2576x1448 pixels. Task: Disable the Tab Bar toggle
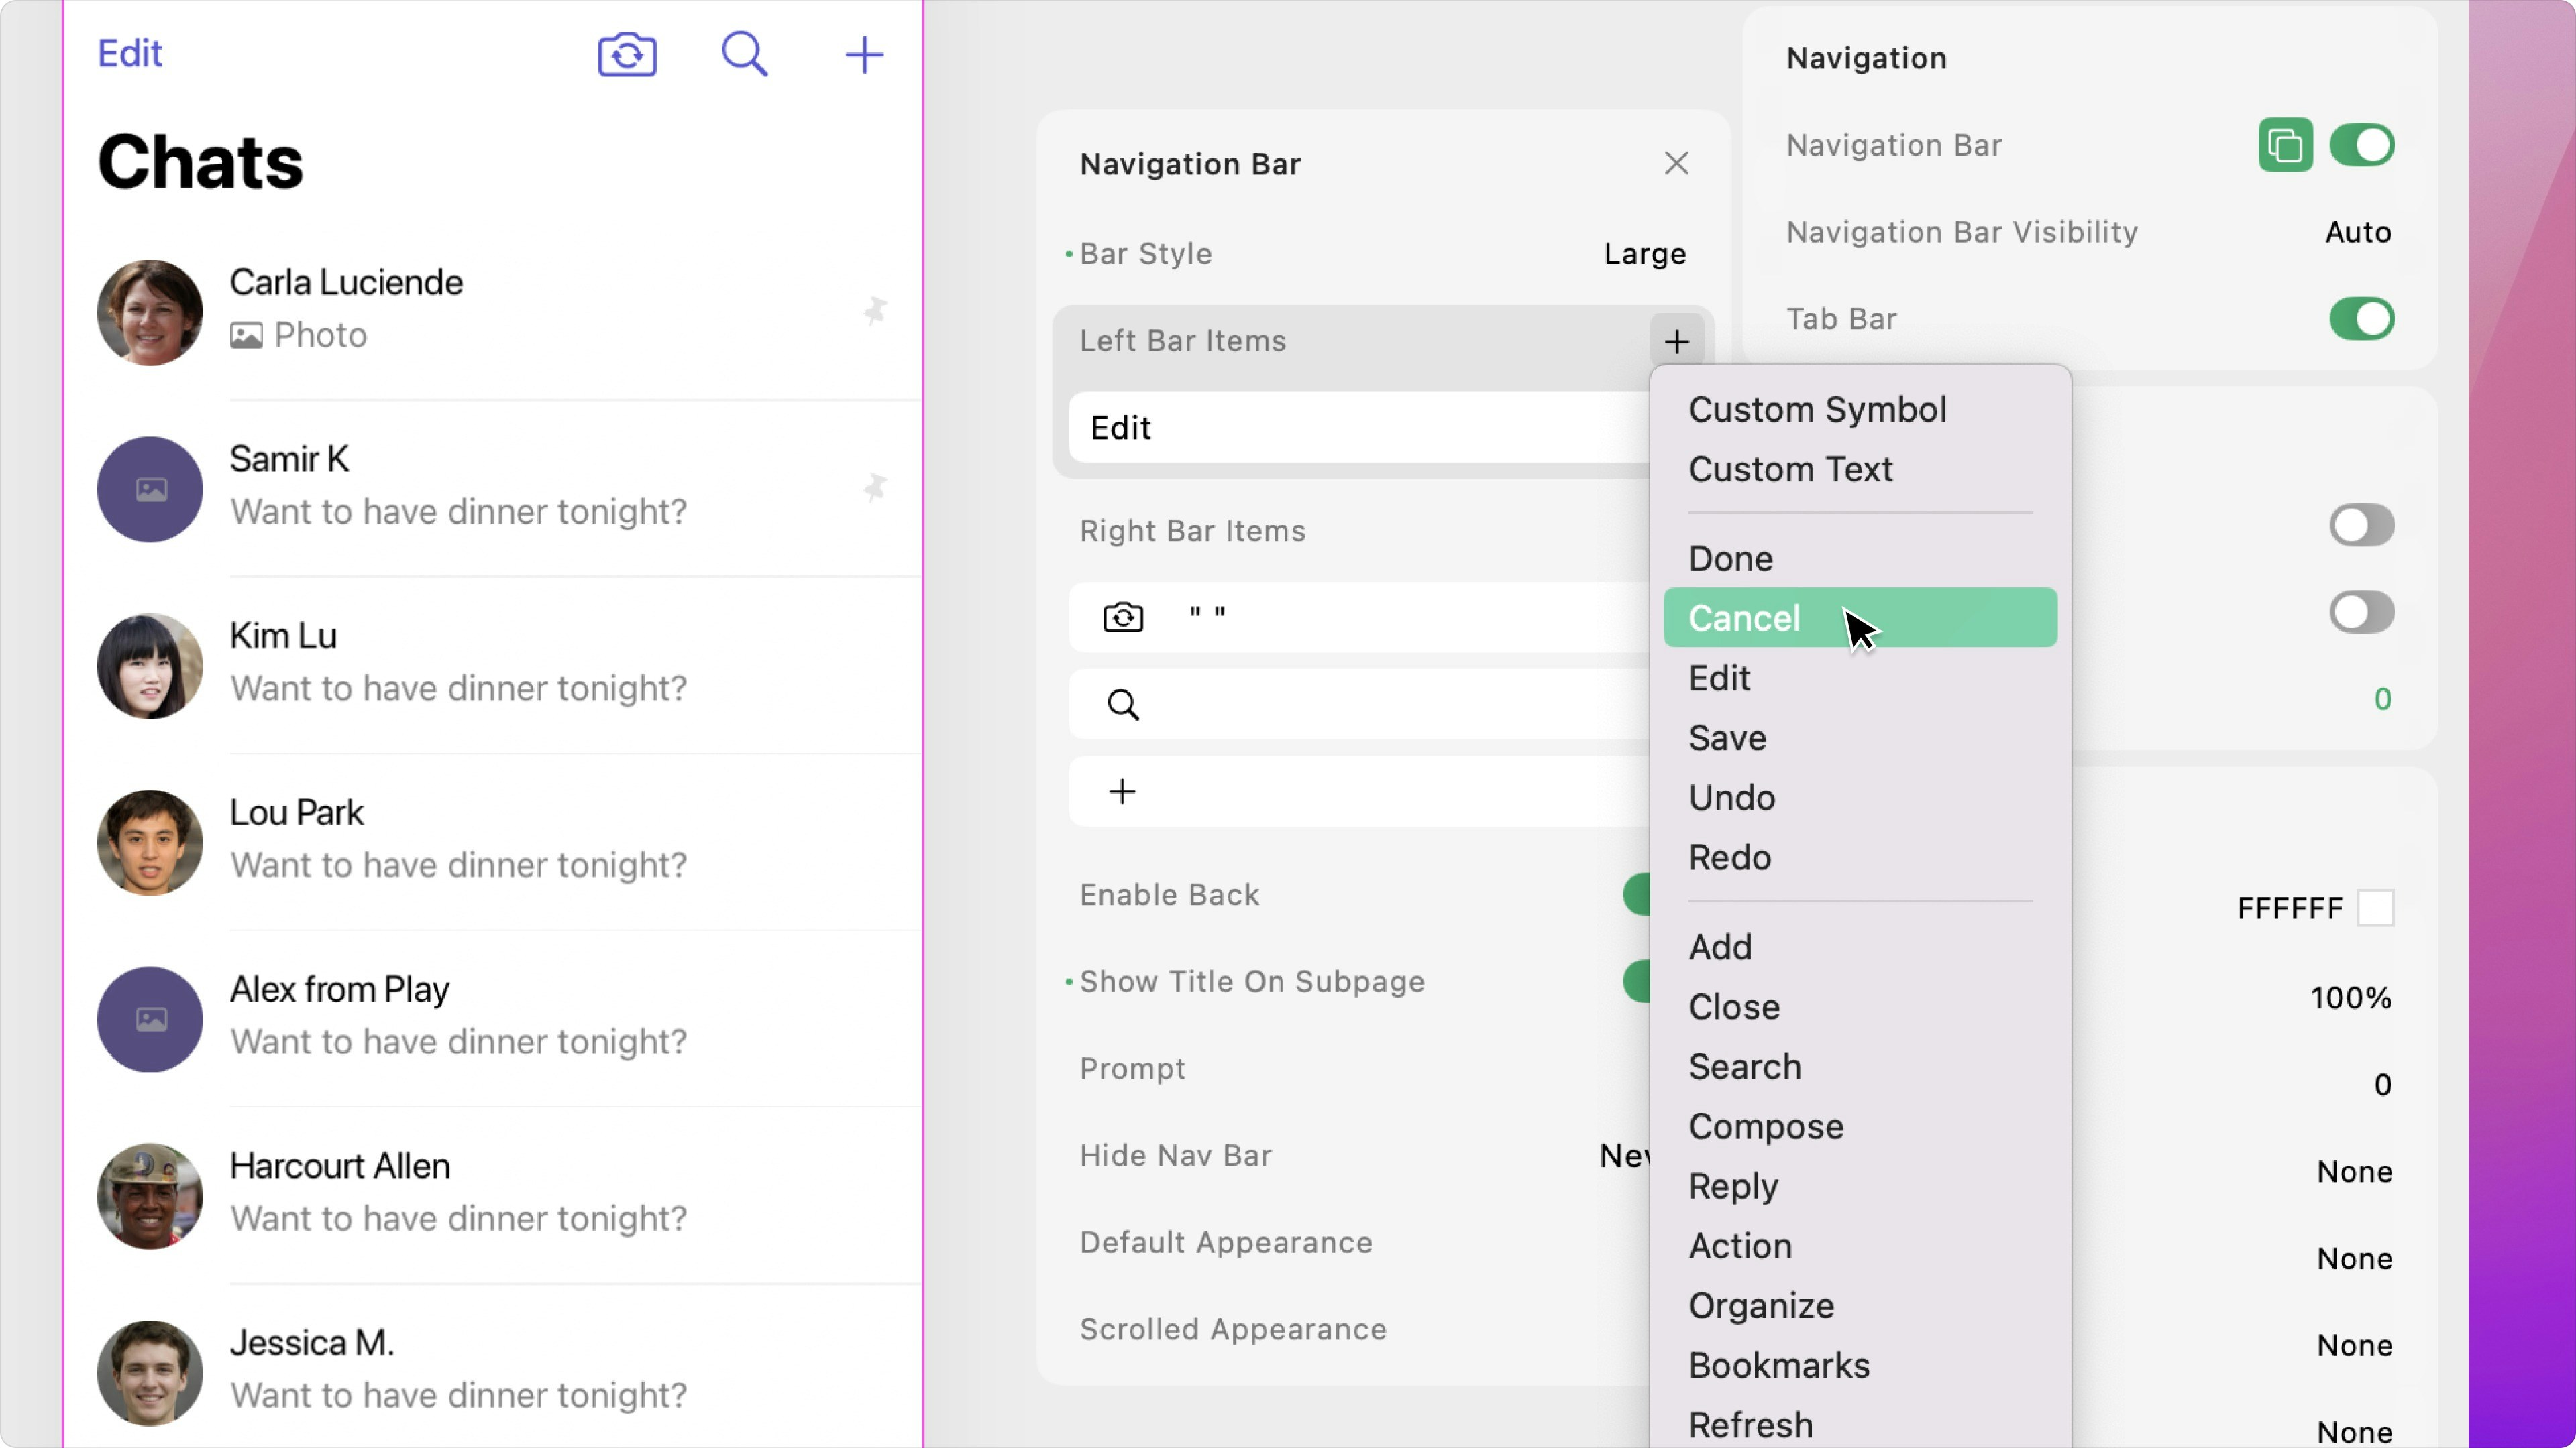click(2361, 319)
